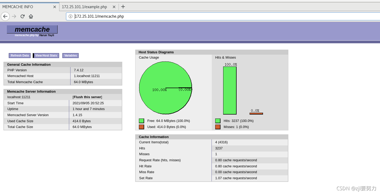380x194 pixels.
Task: Click the General Cache Information header
Action: [x=29, y=65]
